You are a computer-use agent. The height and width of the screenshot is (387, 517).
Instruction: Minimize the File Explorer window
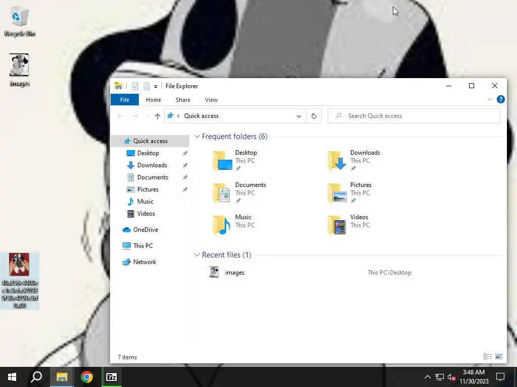(449, 86)
